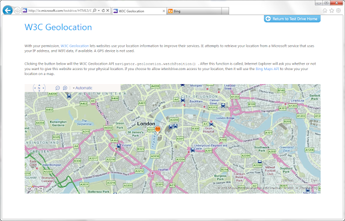The image size is (345, 221).
Task: Click The Serpentine lake label
Action: [84, 122]
